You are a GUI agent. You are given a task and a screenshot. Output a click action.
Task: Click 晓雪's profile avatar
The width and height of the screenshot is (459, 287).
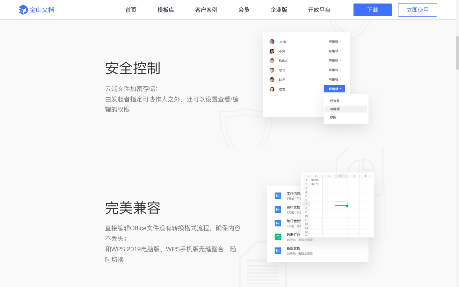pos(272,89)
